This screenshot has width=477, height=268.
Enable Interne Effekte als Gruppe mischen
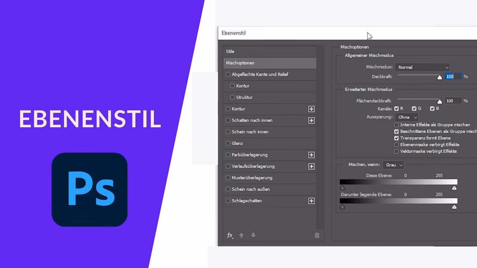click(x=397, y=125)
